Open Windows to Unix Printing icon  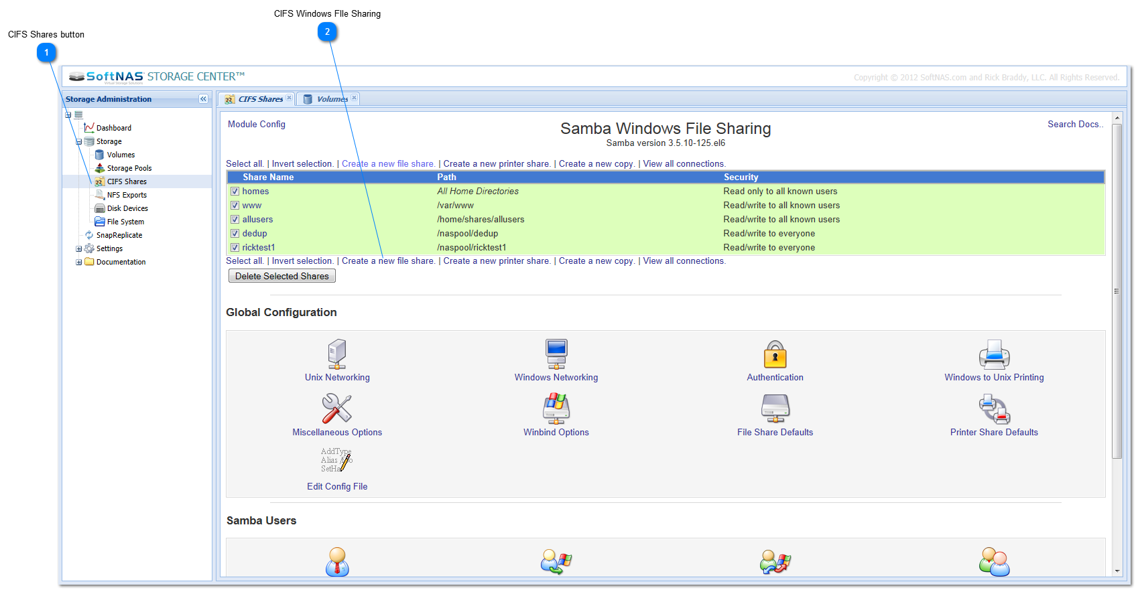[995, 354]
